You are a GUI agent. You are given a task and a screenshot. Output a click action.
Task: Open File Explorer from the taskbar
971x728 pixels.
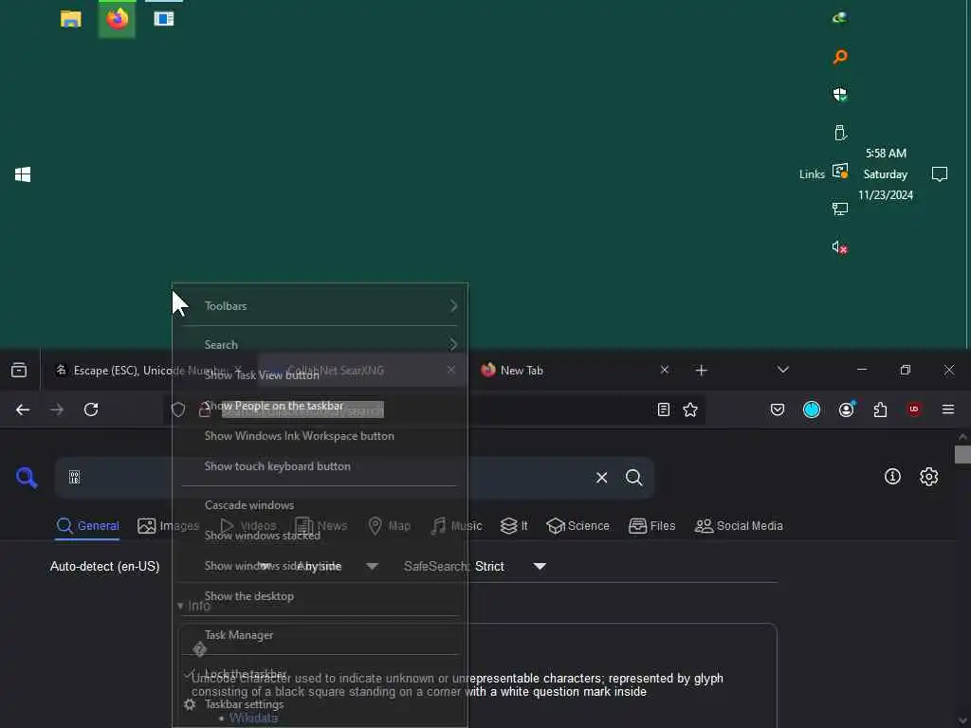coord(70,19)
